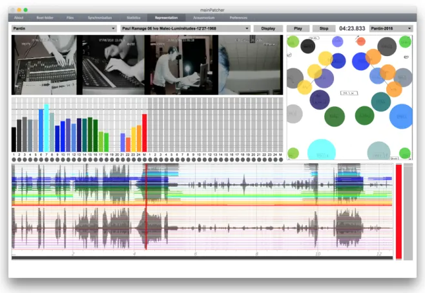Toggle channel 24 dot in right gray bank
Image resolution: width=425 pixels, height=293 pixels.
[x=275, y=160]
